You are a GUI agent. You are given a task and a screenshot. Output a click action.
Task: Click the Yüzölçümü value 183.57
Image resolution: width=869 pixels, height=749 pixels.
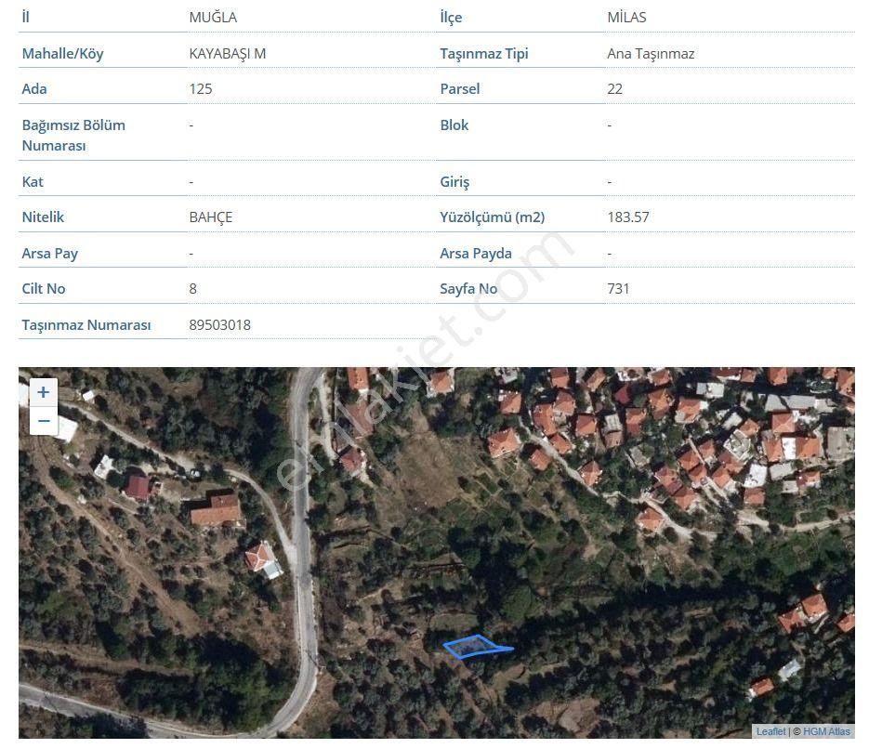628,217
